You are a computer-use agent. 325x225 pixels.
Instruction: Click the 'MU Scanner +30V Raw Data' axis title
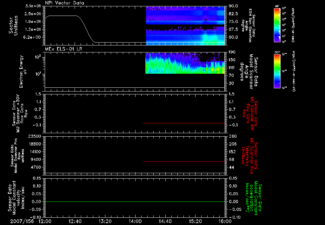[20, 113]
